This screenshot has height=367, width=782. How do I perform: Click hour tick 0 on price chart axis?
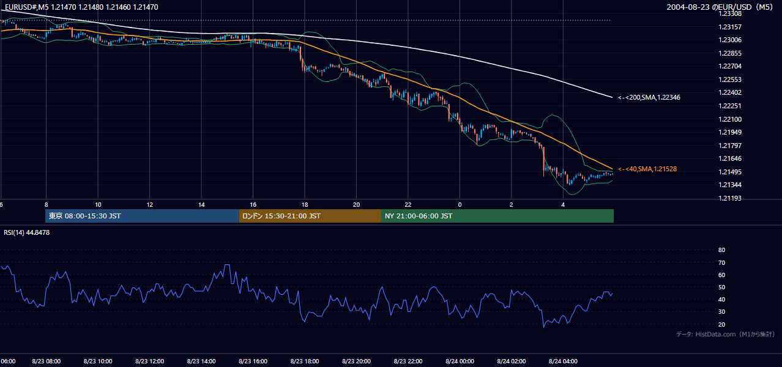point(460,204)
